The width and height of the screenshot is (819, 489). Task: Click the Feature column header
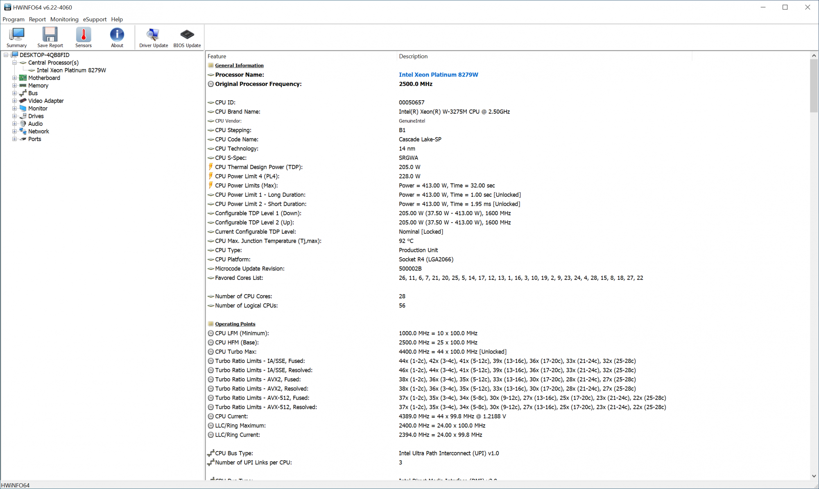[217, 56]
